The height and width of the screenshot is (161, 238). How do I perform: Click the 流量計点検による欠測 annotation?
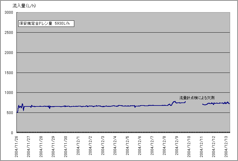point(197,98)
